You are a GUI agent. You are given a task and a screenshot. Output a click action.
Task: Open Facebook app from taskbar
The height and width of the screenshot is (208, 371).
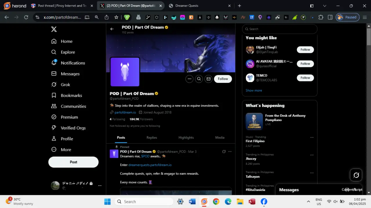coord(264,202)
